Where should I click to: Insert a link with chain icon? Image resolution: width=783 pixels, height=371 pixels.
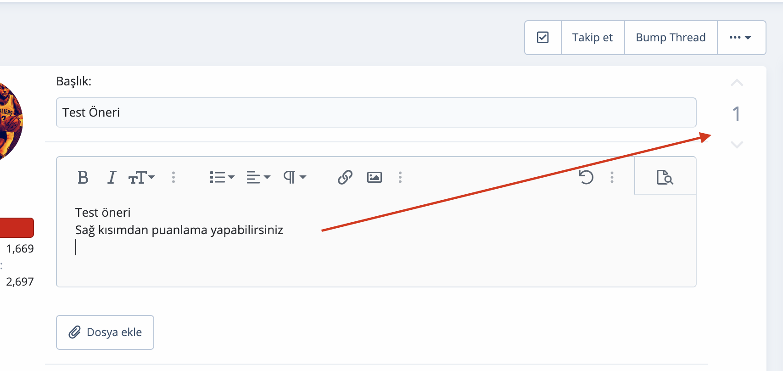(x=345, y=177)
